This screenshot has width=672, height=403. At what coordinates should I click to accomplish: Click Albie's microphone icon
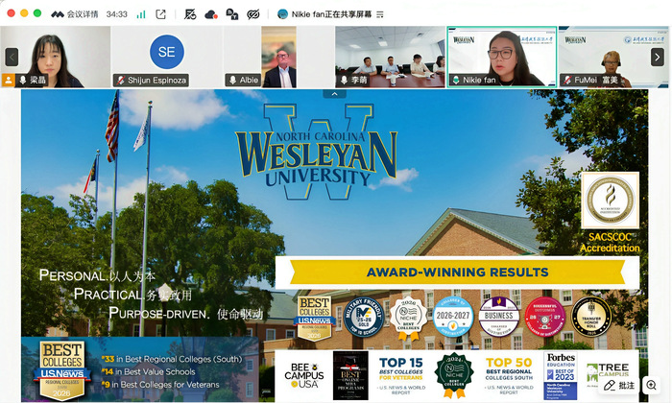point(232,80)
